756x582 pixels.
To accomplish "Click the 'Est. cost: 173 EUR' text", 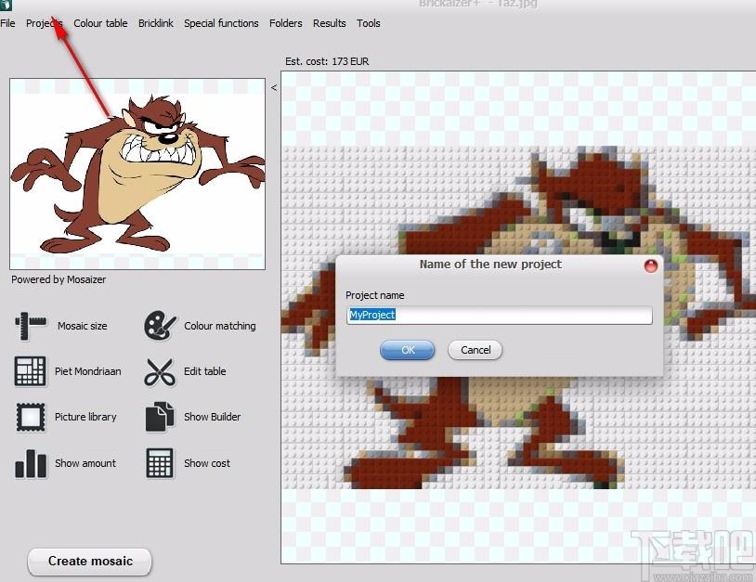I will [327, 61].
